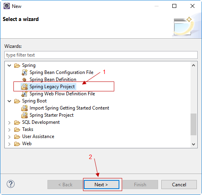Click the wizard list scrollbar thumb
202x195 pixels.
193,124
